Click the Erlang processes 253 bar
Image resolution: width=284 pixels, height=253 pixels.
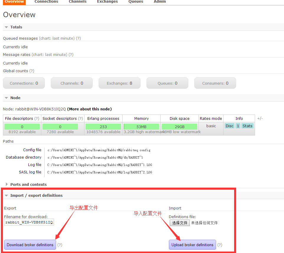[x=103, y=127]
